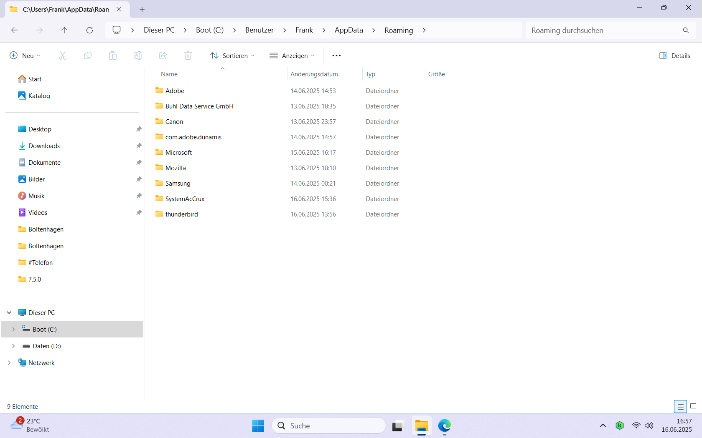Click the Share icon in toolbar

(x=163, y=55)
